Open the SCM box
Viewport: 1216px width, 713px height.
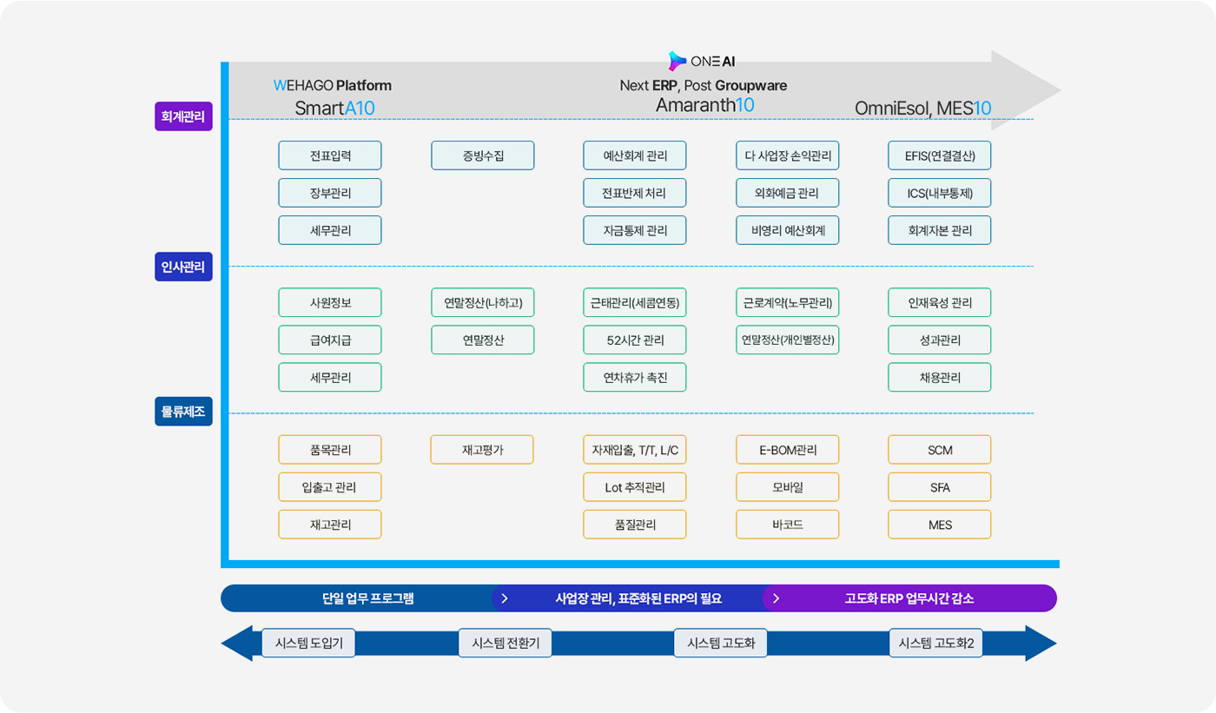pos(940,449)
